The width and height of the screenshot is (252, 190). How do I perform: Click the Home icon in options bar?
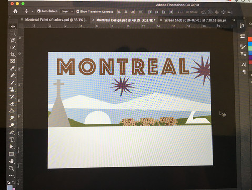tap(15, 11)
